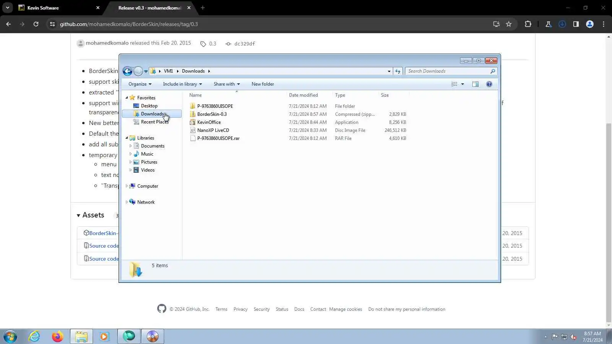Screen dimensions: 612x344
Task: Open the Organize menu
Action: pyautogui.click(x=140, y=84)
